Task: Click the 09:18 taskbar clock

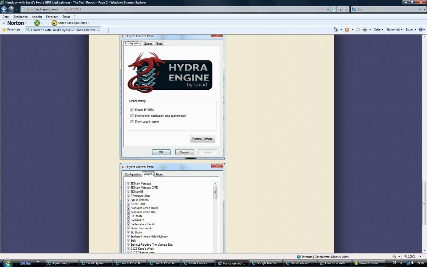Action: click(420, 263)
